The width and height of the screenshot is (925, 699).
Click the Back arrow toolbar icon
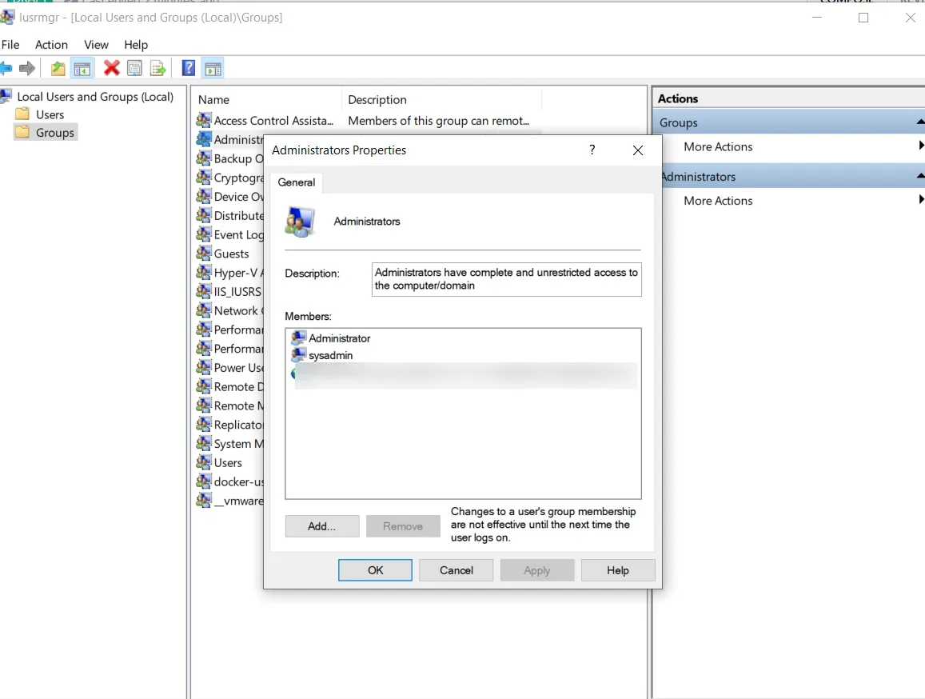click(x=6, y=69)
